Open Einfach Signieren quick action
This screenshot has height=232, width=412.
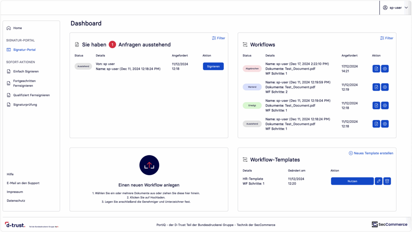tap(26, 71)
